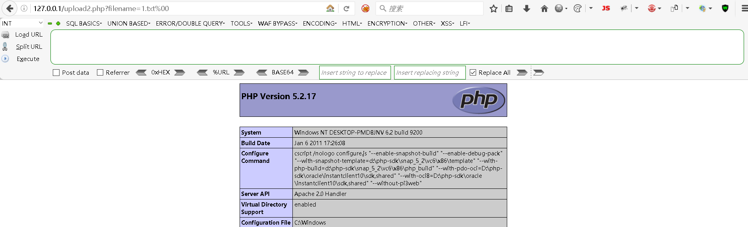Click left arrow before 0xHEX to decode

[141, 72]
